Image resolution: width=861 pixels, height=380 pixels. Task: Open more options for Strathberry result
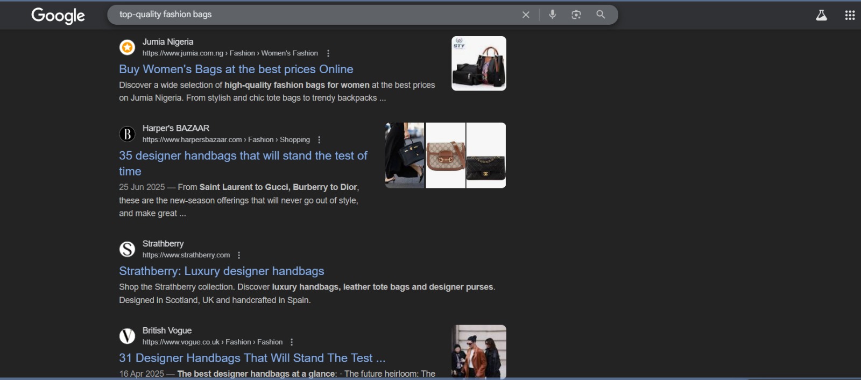click(239, 255)
